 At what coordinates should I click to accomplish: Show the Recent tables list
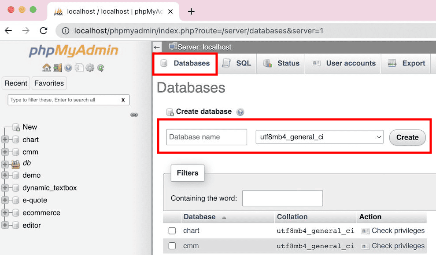tap(16, 83)
